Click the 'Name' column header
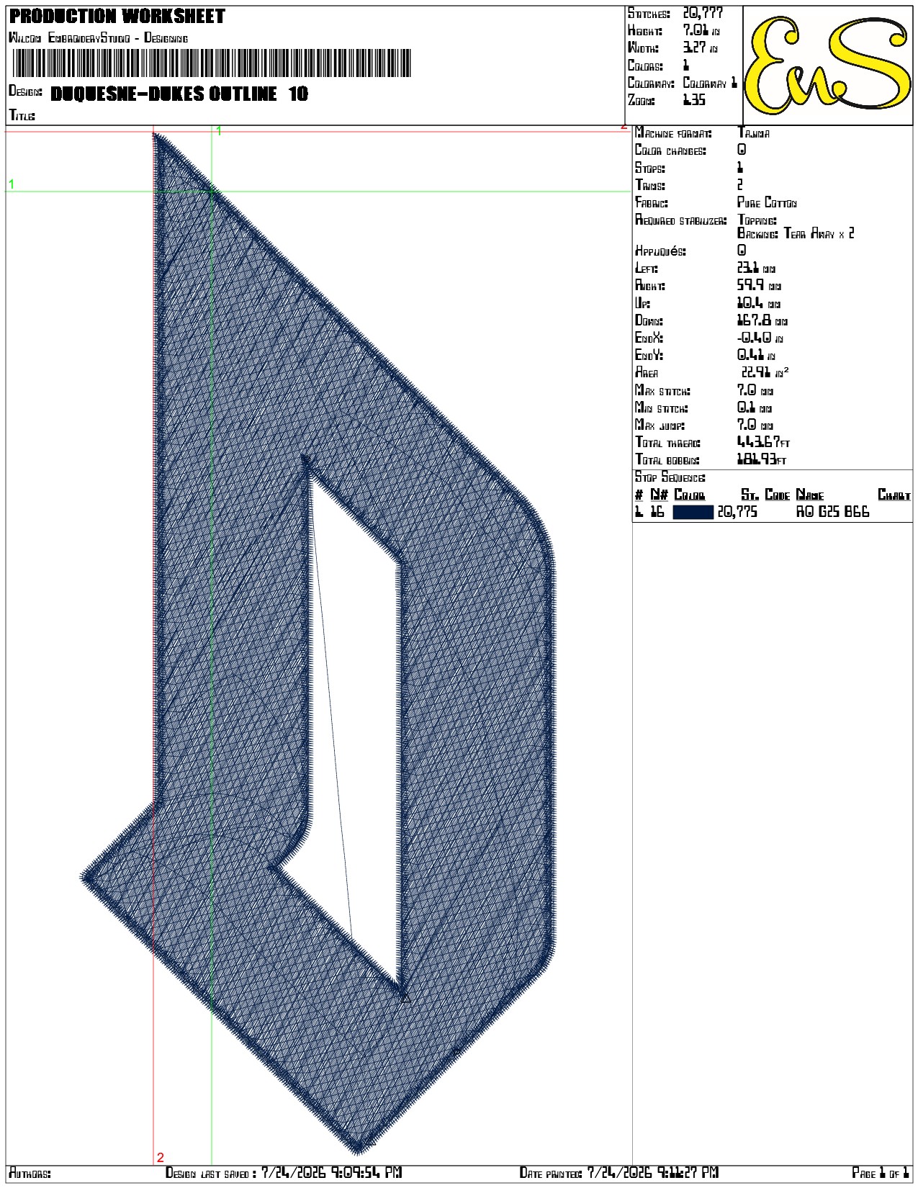 click(810, 495)
